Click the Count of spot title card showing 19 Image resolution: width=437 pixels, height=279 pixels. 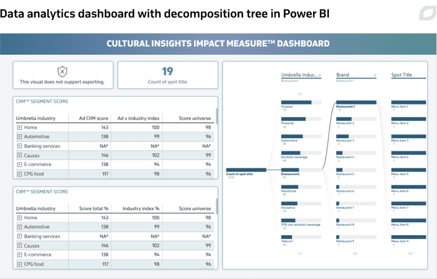pos(167,75)
